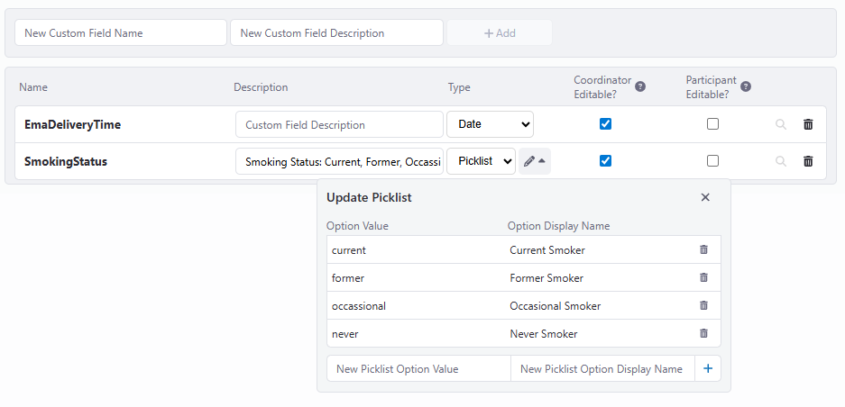Add new picklist option with plus icon
The height and width of the screenshot is (407, 845).
coord(707,368)
